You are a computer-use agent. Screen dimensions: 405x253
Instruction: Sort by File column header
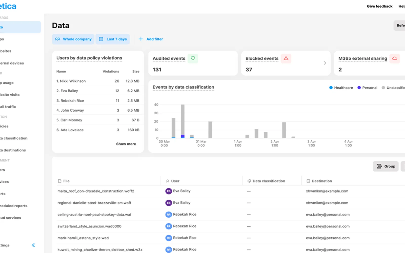64,181
